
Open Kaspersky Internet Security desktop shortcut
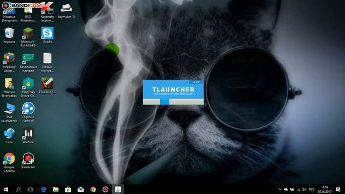tap(47, 13)
